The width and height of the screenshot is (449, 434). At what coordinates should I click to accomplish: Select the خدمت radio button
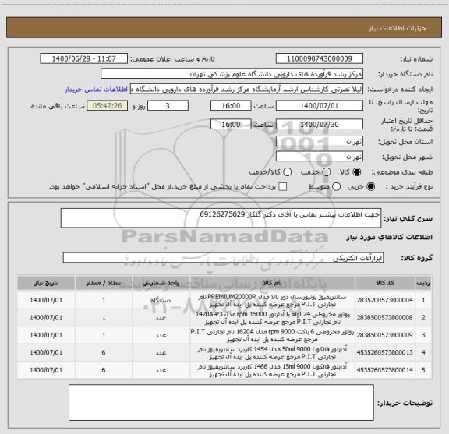tap(327, 172)
